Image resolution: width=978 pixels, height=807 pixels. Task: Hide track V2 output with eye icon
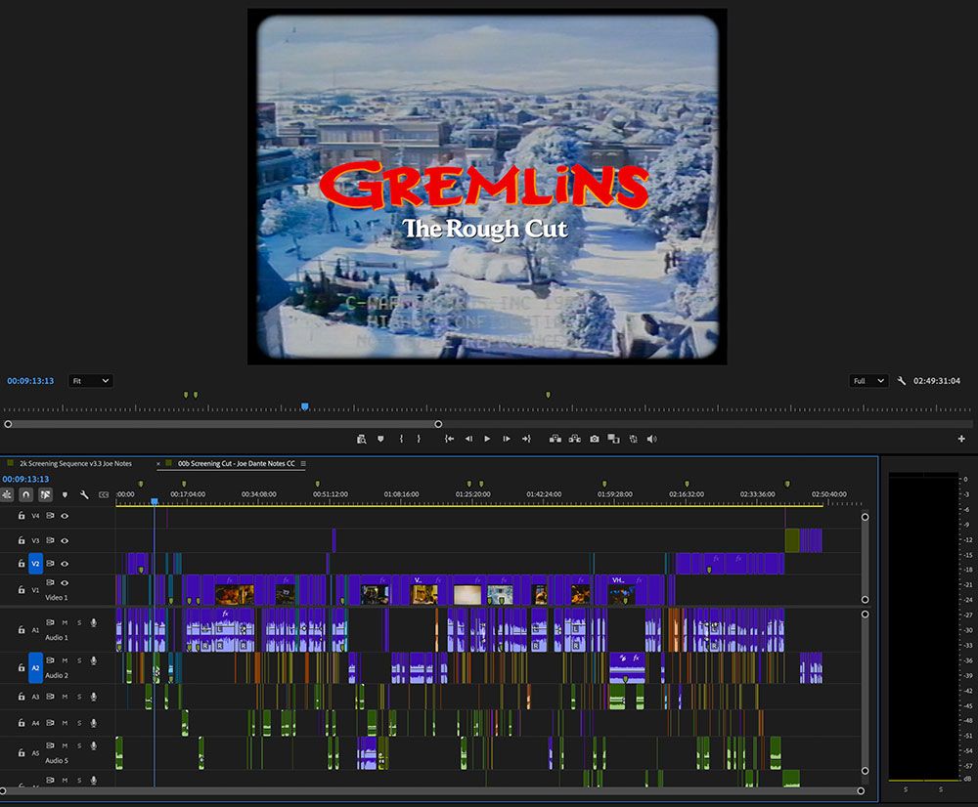coord(65,564)
